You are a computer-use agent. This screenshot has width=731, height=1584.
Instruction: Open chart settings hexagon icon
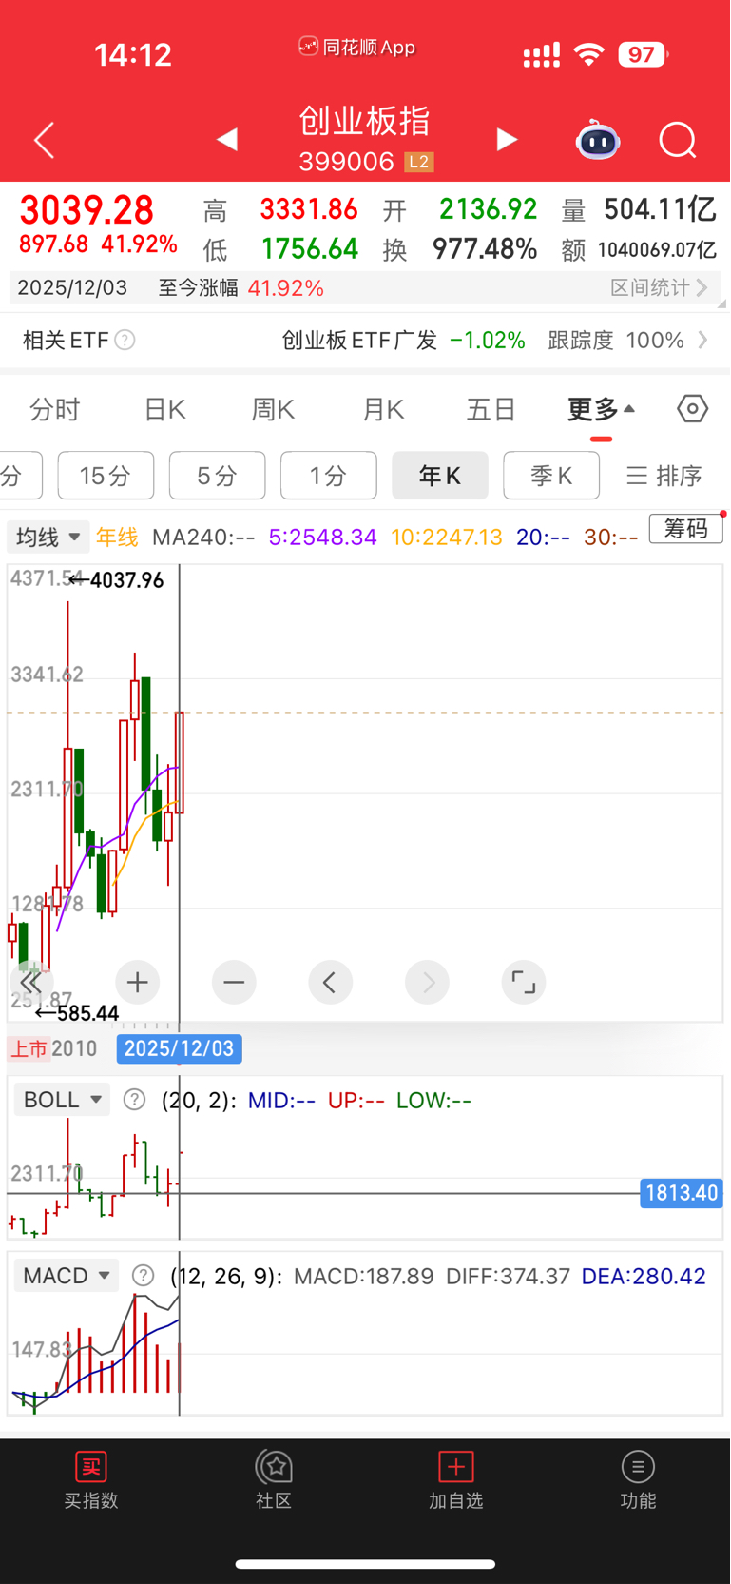point(693,409)
